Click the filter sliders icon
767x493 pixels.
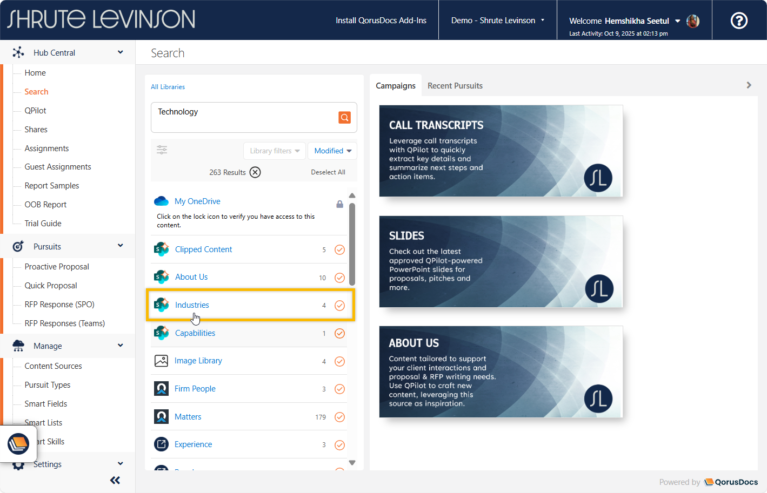(162, 150)
